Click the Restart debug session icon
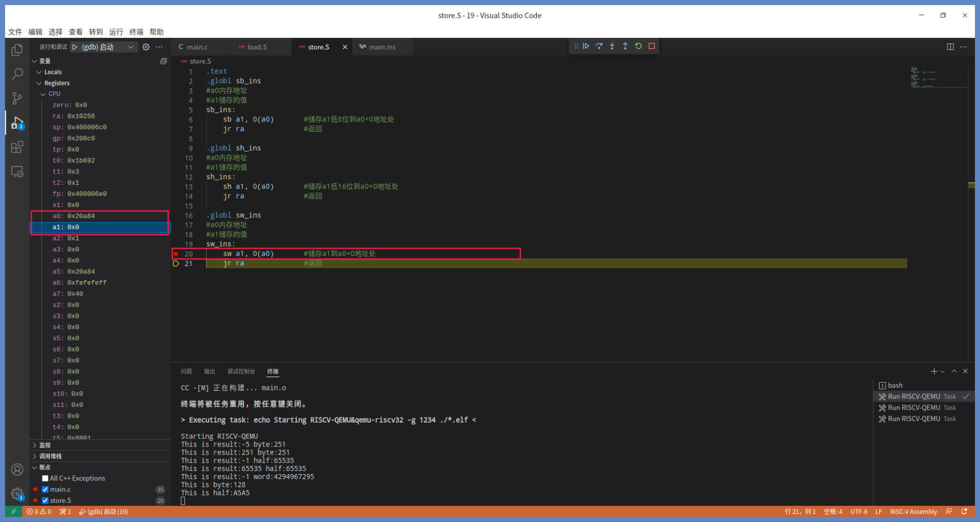 click(639, 46)
